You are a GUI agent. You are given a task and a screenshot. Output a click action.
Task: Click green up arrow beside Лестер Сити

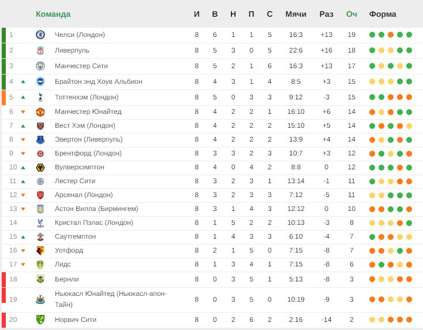coord(23,181)
